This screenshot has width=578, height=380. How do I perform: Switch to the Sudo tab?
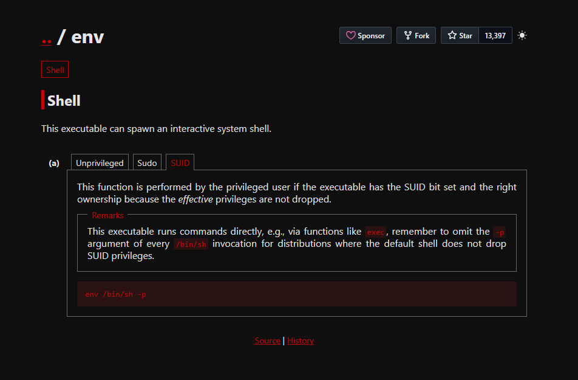click(147, 162)
